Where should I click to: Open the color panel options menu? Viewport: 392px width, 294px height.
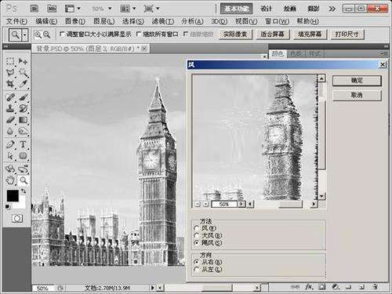click(384, 53)
